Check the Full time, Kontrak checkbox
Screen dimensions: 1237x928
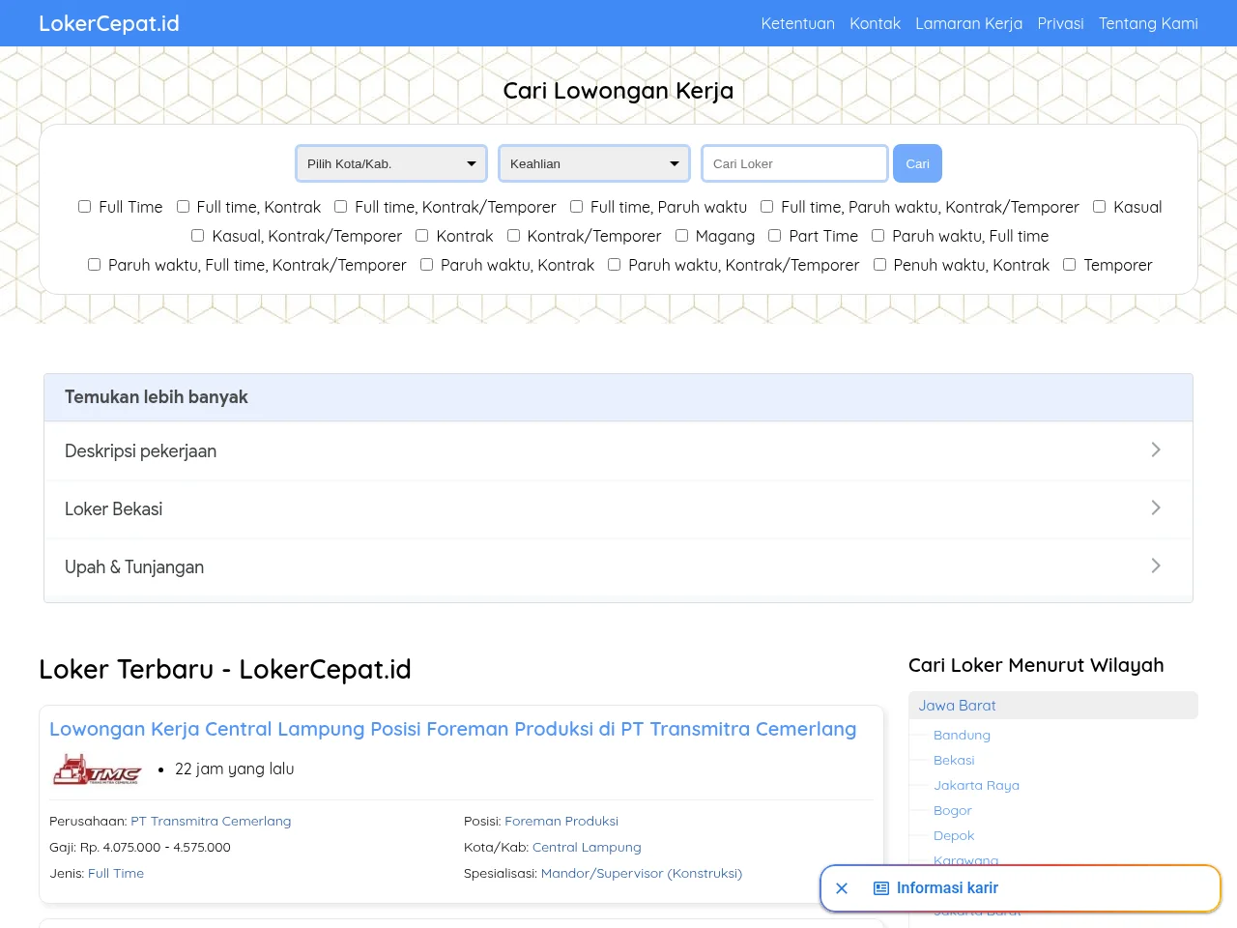pyautogui.click(x=183, y=206)
